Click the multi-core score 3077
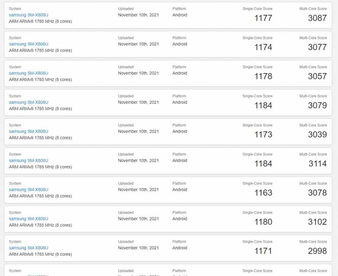Screen dimensions: 338x276 (x=317, y=47)
